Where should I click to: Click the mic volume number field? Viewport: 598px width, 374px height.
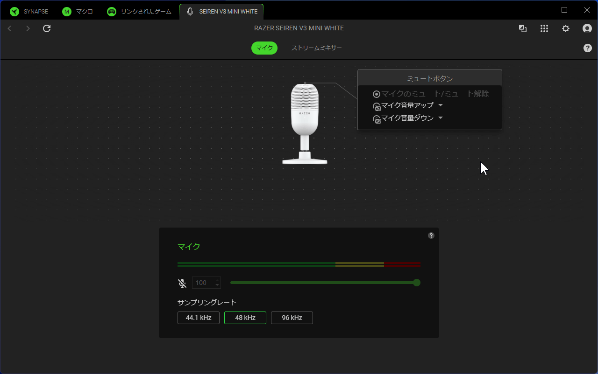tap(203, 283)
